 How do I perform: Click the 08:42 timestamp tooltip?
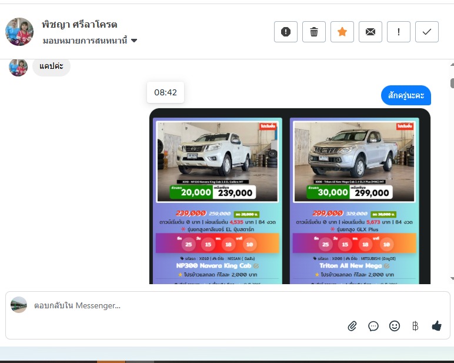pyautogui.click(x=165, y=92)
